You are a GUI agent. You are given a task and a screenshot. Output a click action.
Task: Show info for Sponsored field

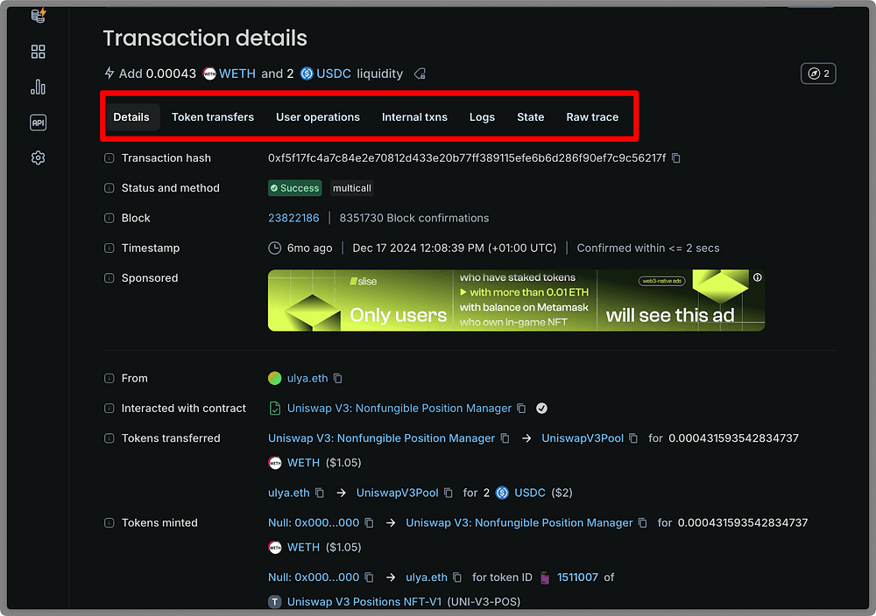click(109, 278)
